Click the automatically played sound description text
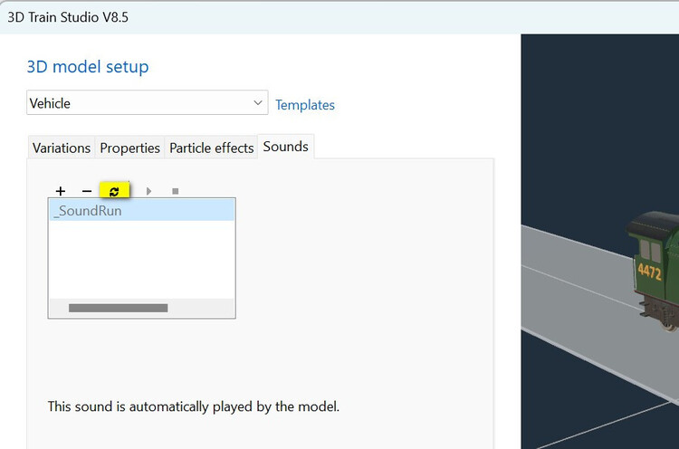The height and width of the screenshot is (449, 679). pyautogui.click(x=193, y=406)
